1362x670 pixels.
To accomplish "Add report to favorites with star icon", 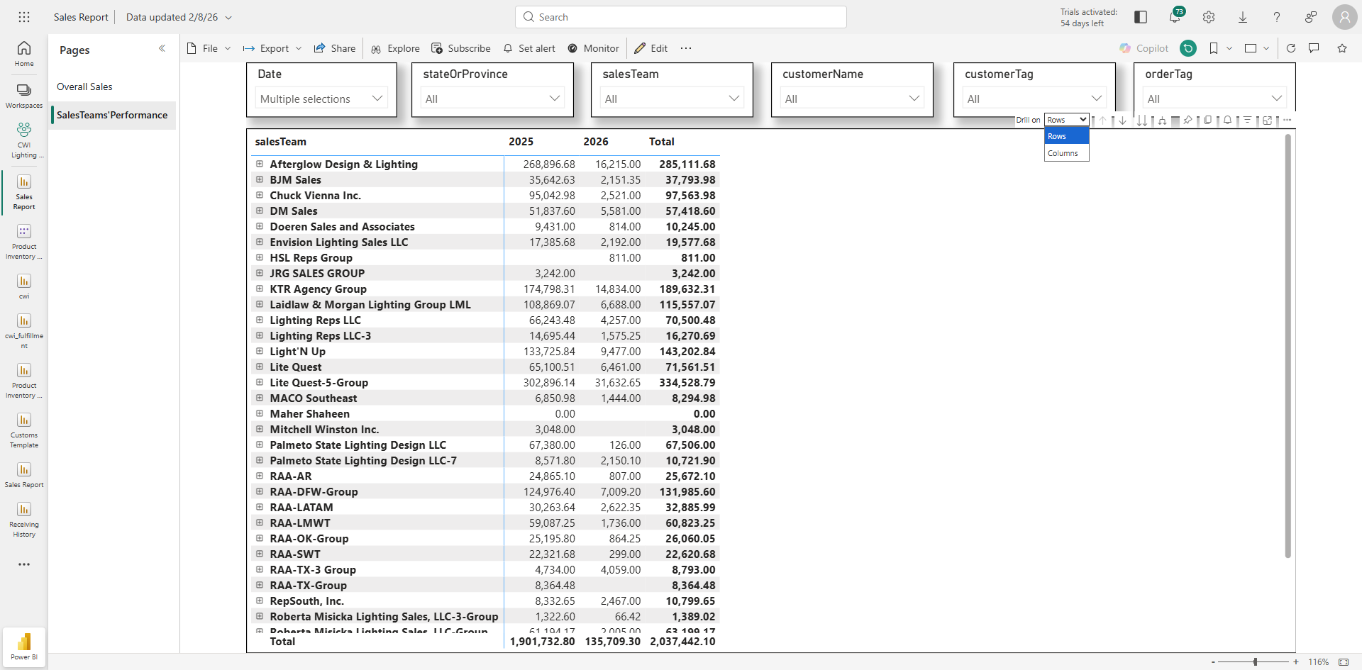I will pos(1342,48).
